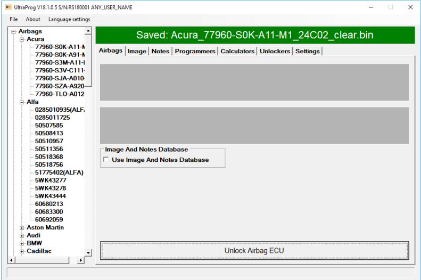Screen dimensions: 421x280
Task: Open the About menu
Action: tap(33, 19)
